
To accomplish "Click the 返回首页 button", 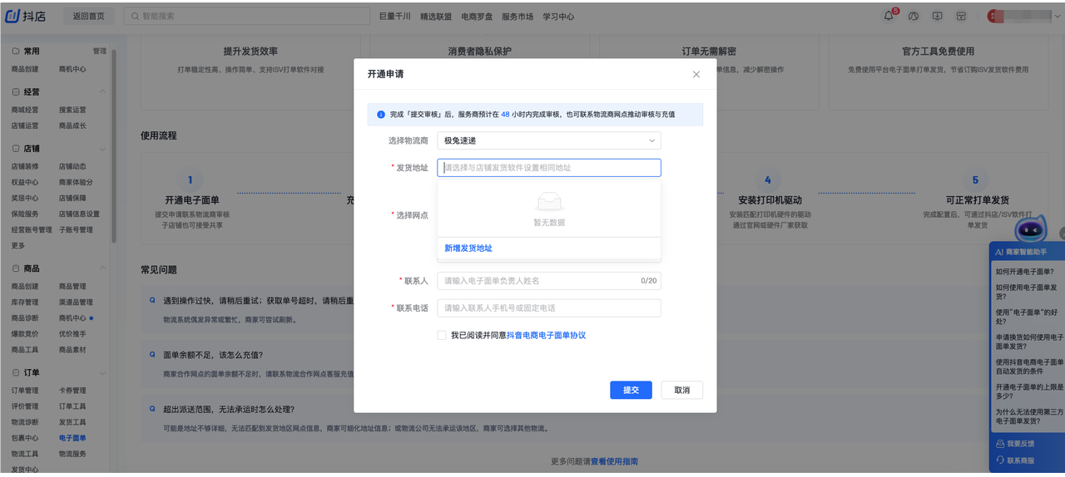I will click(89, 16).
